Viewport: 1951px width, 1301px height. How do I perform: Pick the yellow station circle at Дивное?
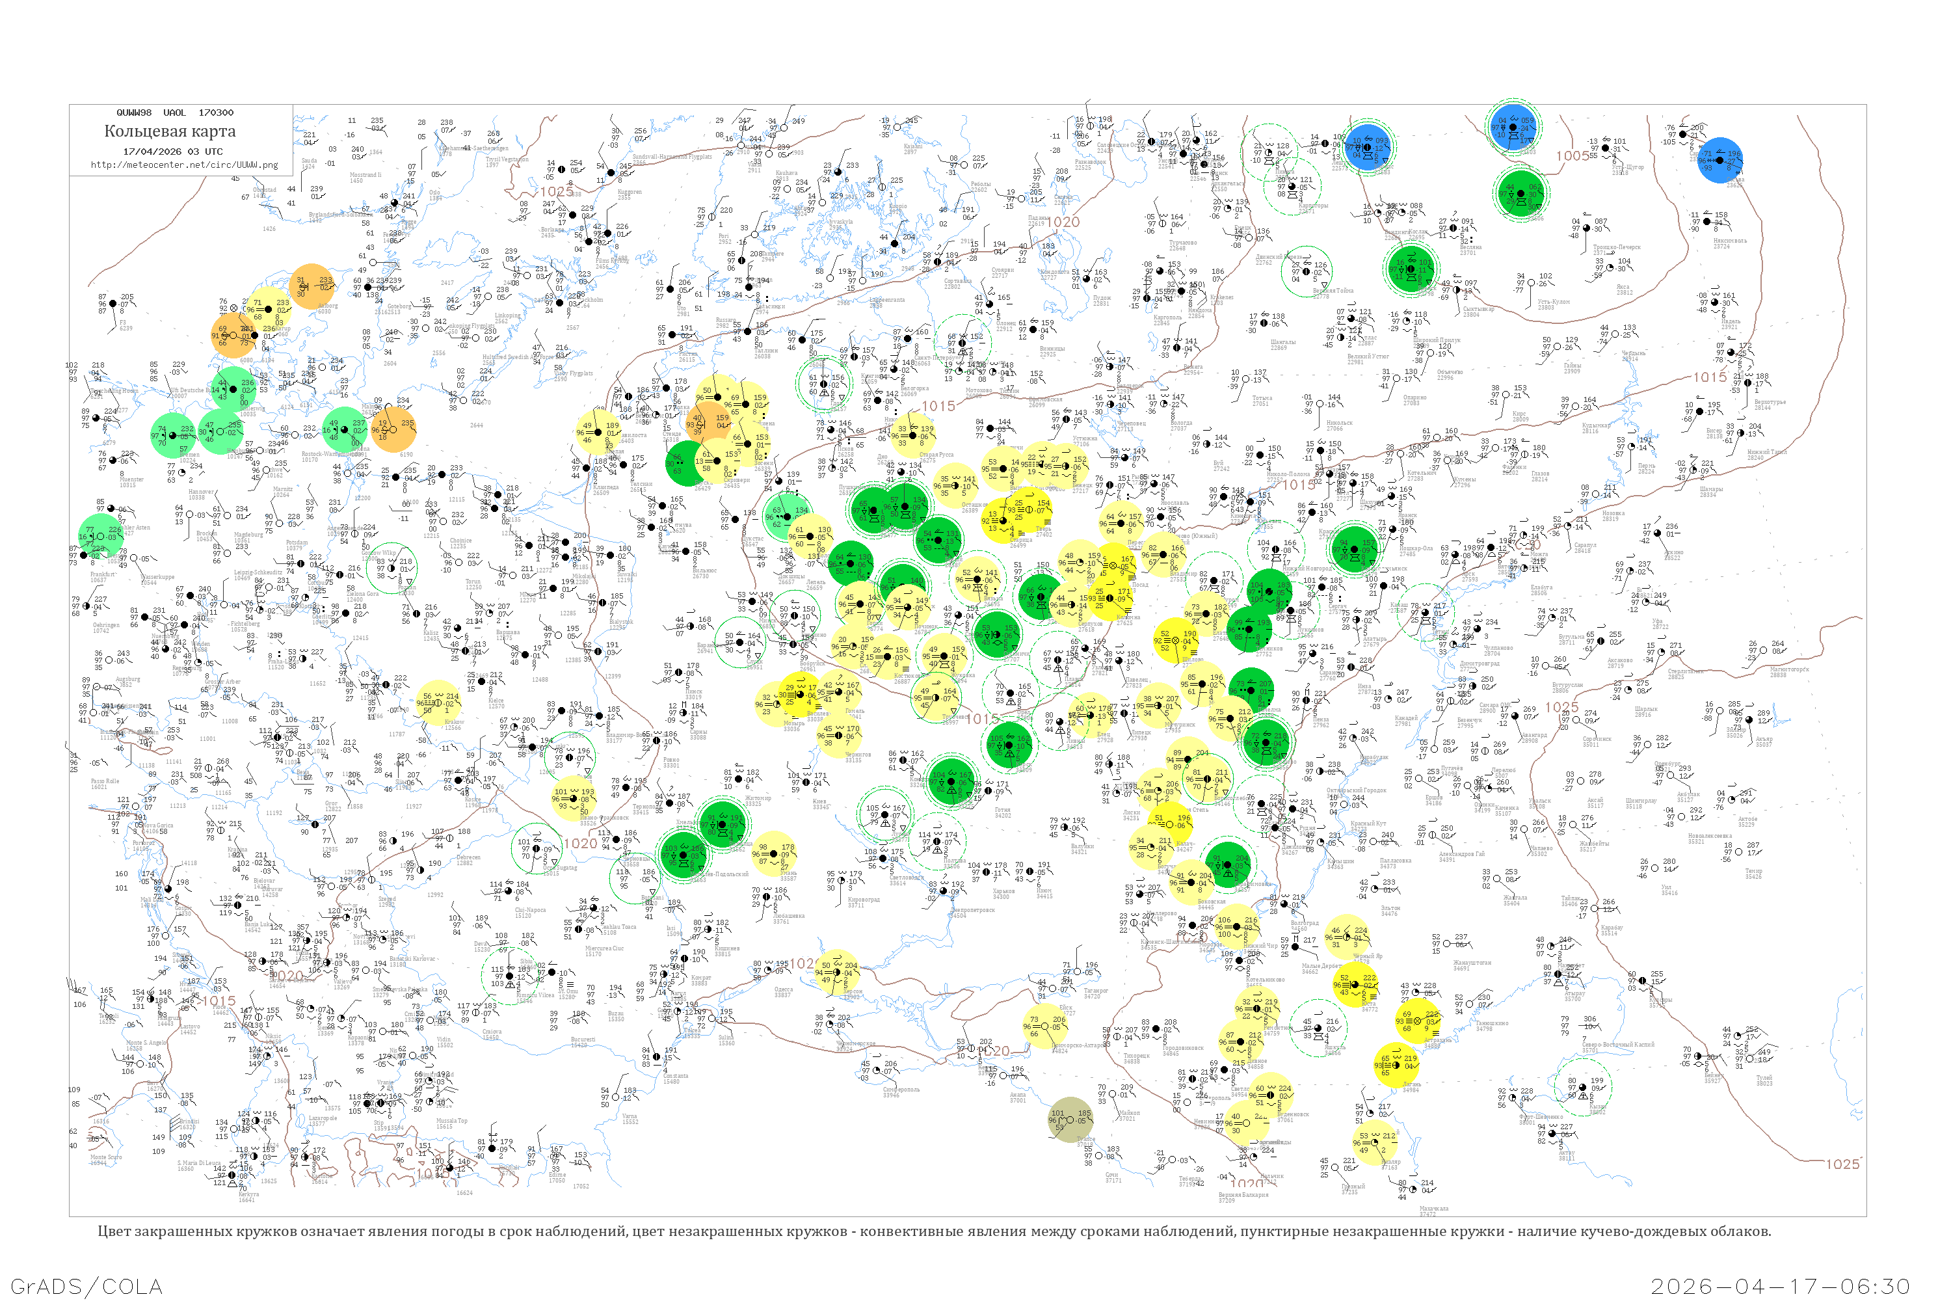(x=1241, y=1042)
